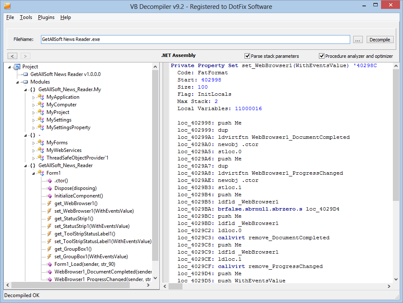Go forward with the > navigation button
This screenshot has width=403, height=303.
click(x=25, y=56)
